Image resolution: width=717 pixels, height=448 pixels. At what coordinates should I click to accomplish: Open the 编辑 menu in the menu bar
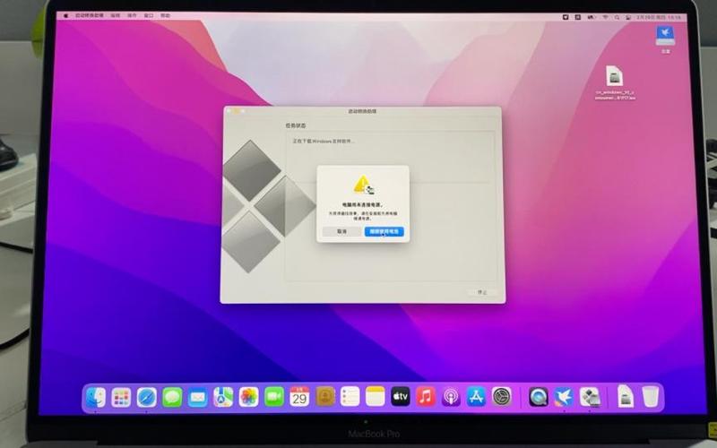point(116,15)
